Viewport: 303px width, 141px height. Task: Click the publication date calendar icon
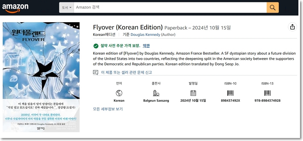pos(193,93)
